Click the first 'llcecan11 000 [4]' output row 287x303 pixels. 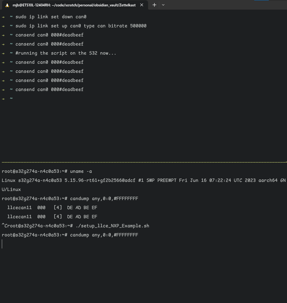[52, 208]
